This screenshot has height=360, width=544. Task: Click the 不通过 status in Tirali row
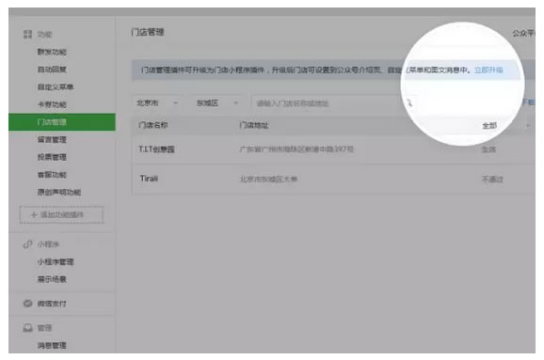pyautogui.click(x=492, y=180)
